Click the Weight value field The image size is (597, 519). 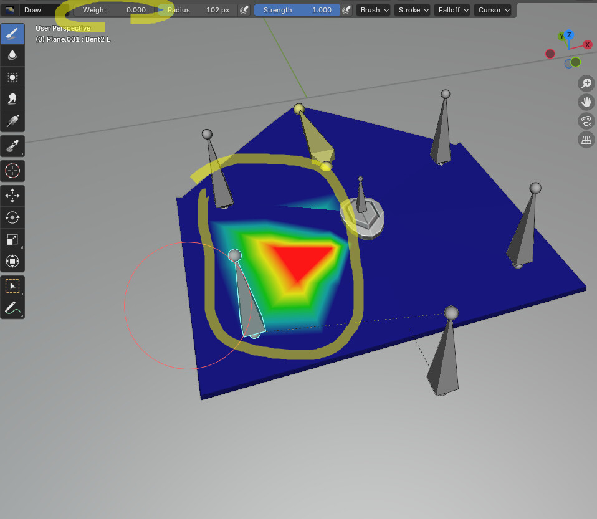pos(114,10)
